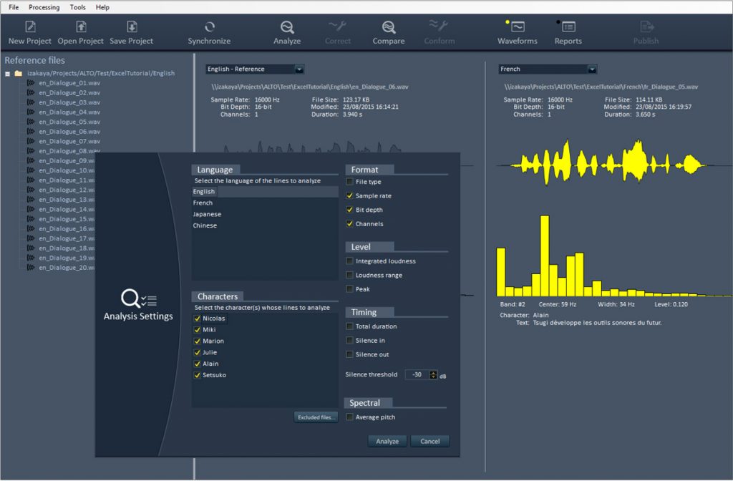Click the Silence threshold spinner arrows
Image resolution: width=733 pixels, height=481 pixels.
coord(433,374)
